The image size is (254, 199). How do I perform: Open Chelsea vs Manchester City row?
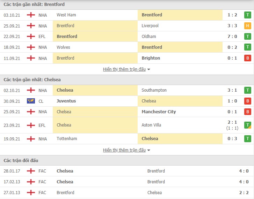[x=127, y=112]
